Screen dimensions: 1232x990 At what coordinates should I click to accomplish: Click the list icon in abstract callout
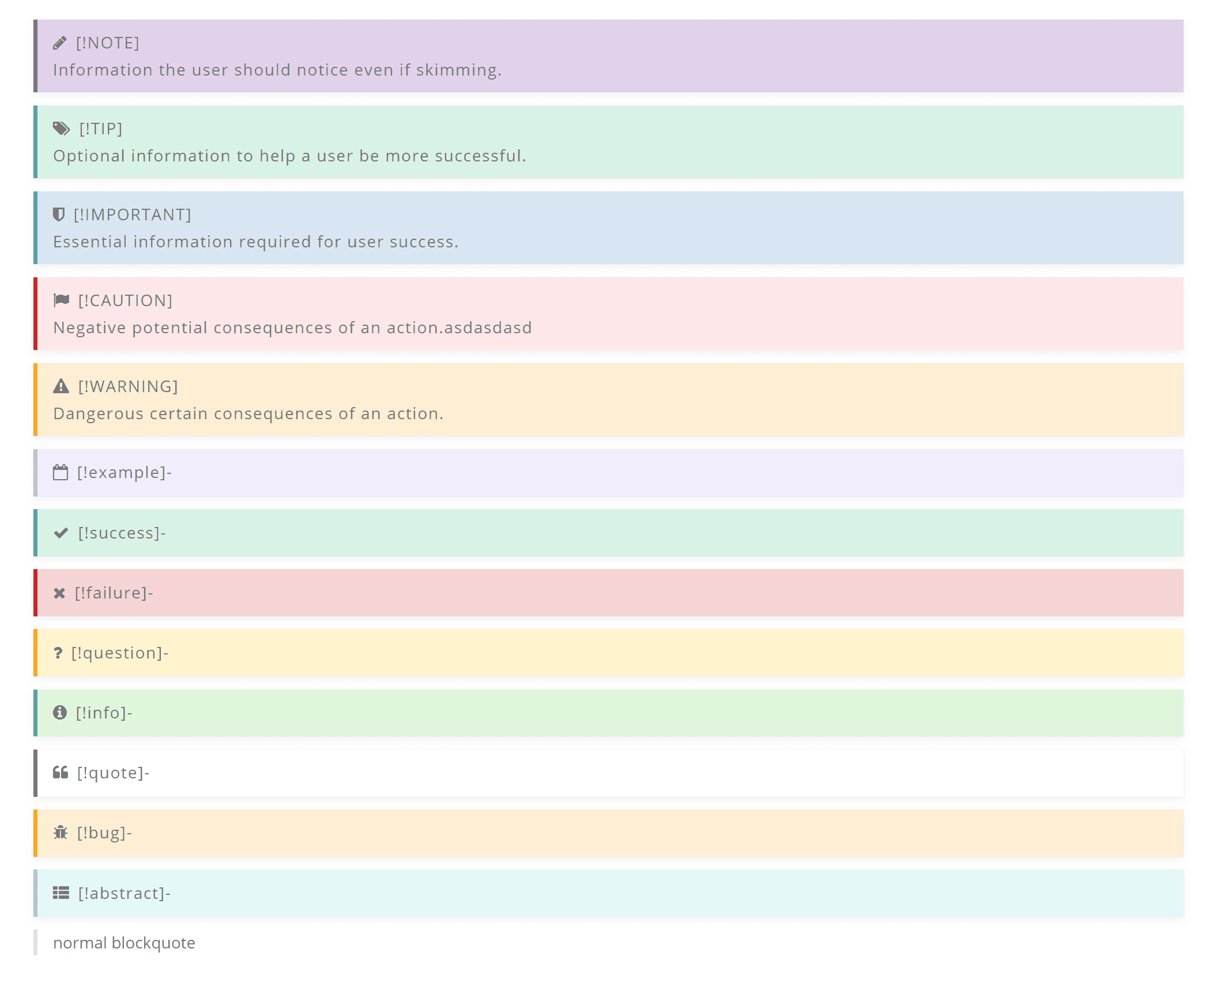(61, 894)
